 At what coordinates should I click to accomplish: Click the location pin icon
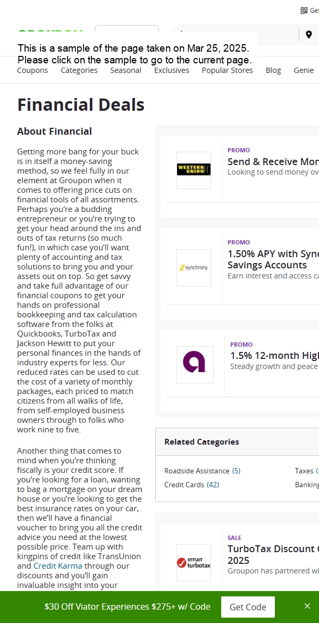coord(309,35)
